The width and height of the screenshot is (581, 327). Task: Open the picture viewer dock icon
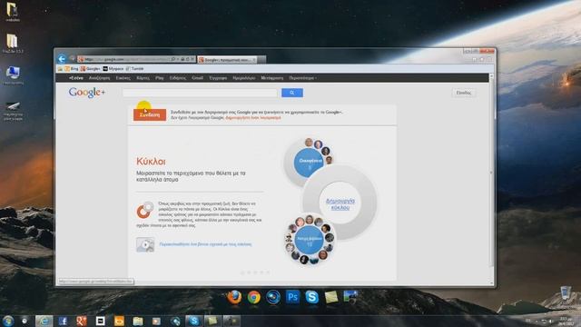pos(350,297)
